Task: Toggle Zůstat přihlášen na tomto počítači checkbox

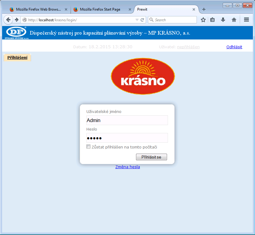Action: pyautogui.click(x=88, y=147)
